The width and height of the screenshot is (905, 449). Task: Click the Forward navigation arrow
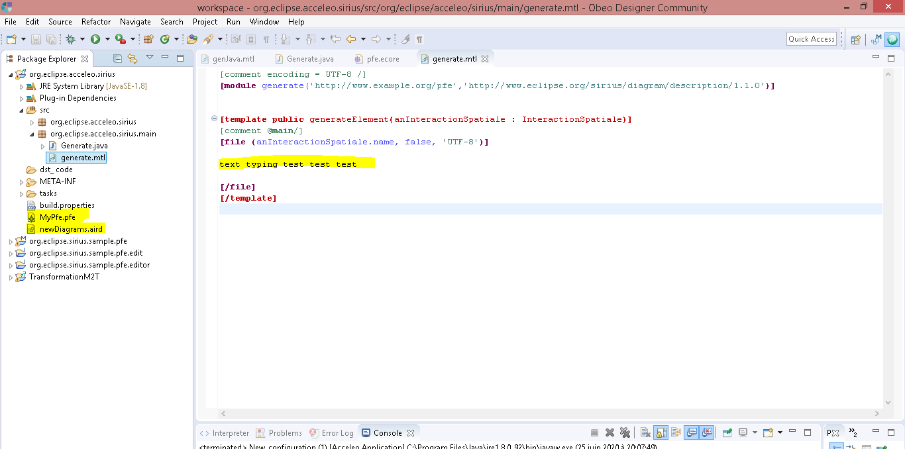coord(376,39)
